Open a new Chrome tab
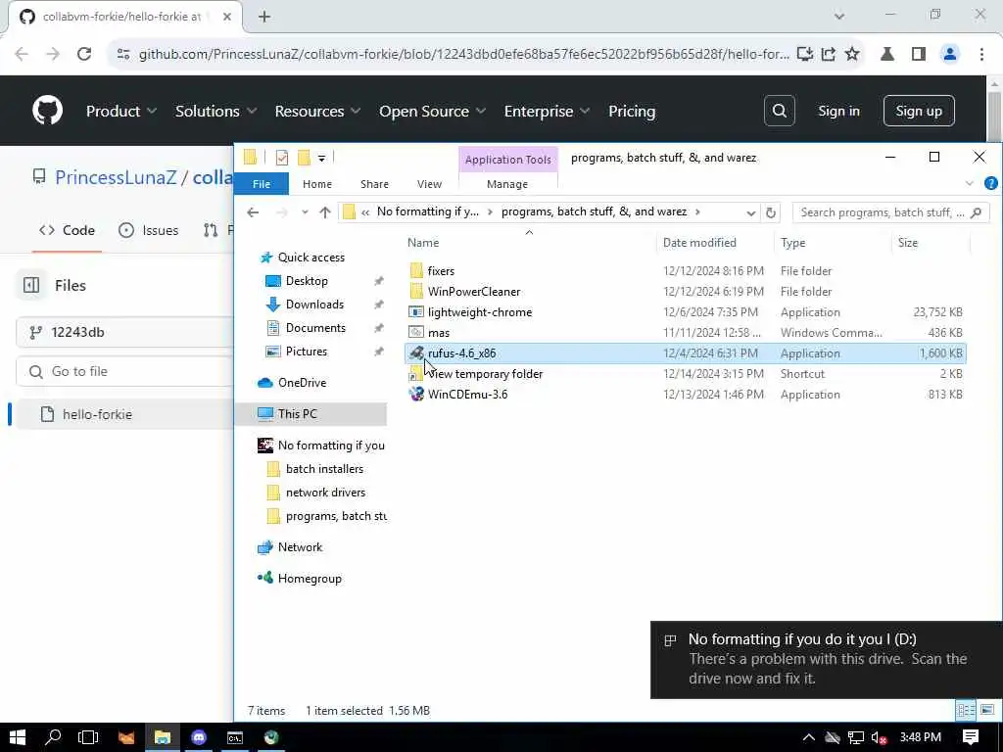 coord(264,17)
